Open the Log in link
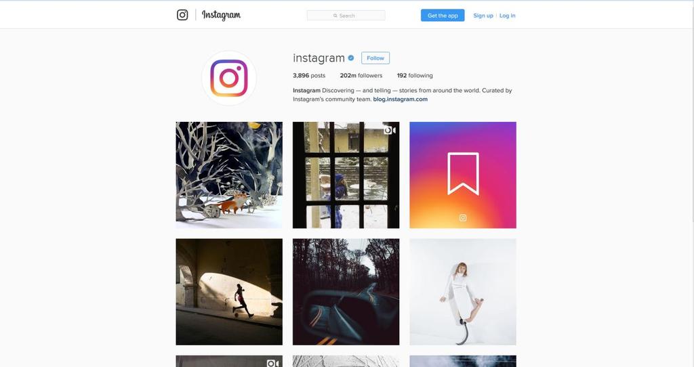The image size is (694, 367). point(507,16)
